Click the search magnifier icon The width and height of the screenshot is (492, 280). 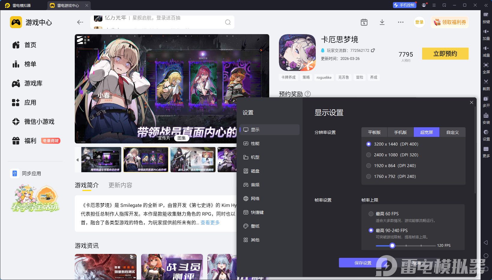[x=228, y=22]
